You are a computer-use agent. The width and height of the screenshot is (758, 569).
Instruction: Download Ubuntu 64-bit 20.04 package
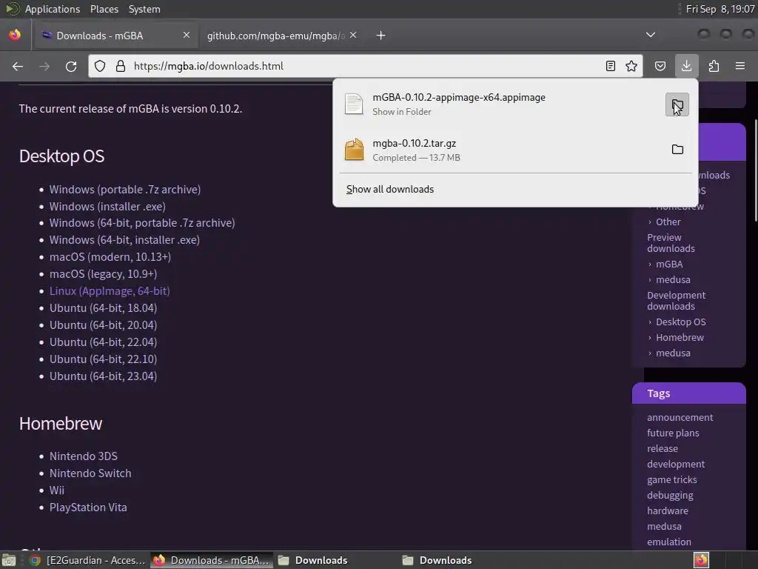(104, 325)
